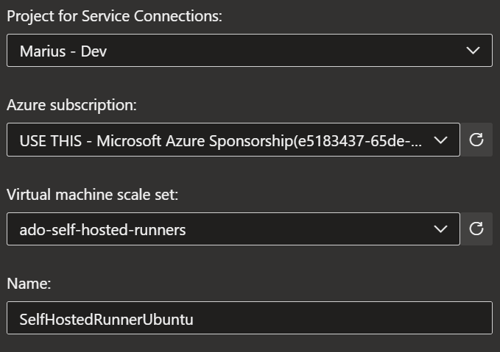Click the 'Azure subscription:' label
The width and height of the screenshot is (500, 352).
[71, 105]
